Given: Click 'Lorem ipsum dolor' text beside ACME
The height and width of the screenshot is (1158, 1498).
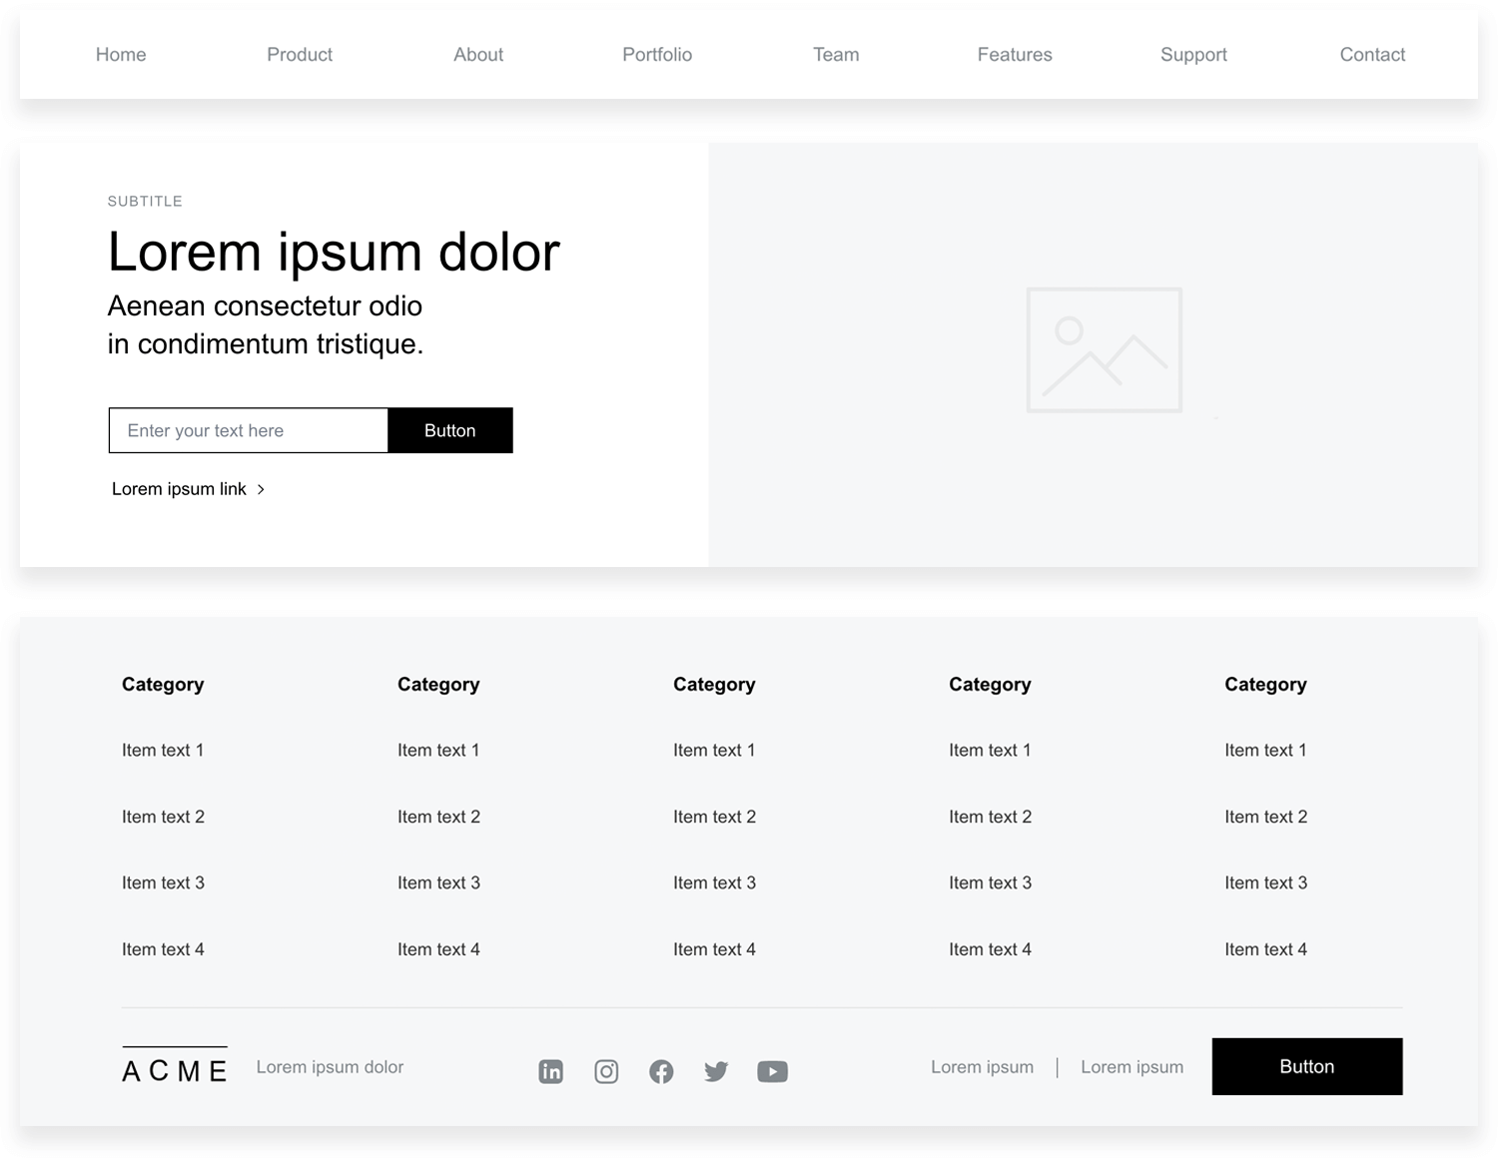Looking at the screenshot, I should pos(330,1067).
